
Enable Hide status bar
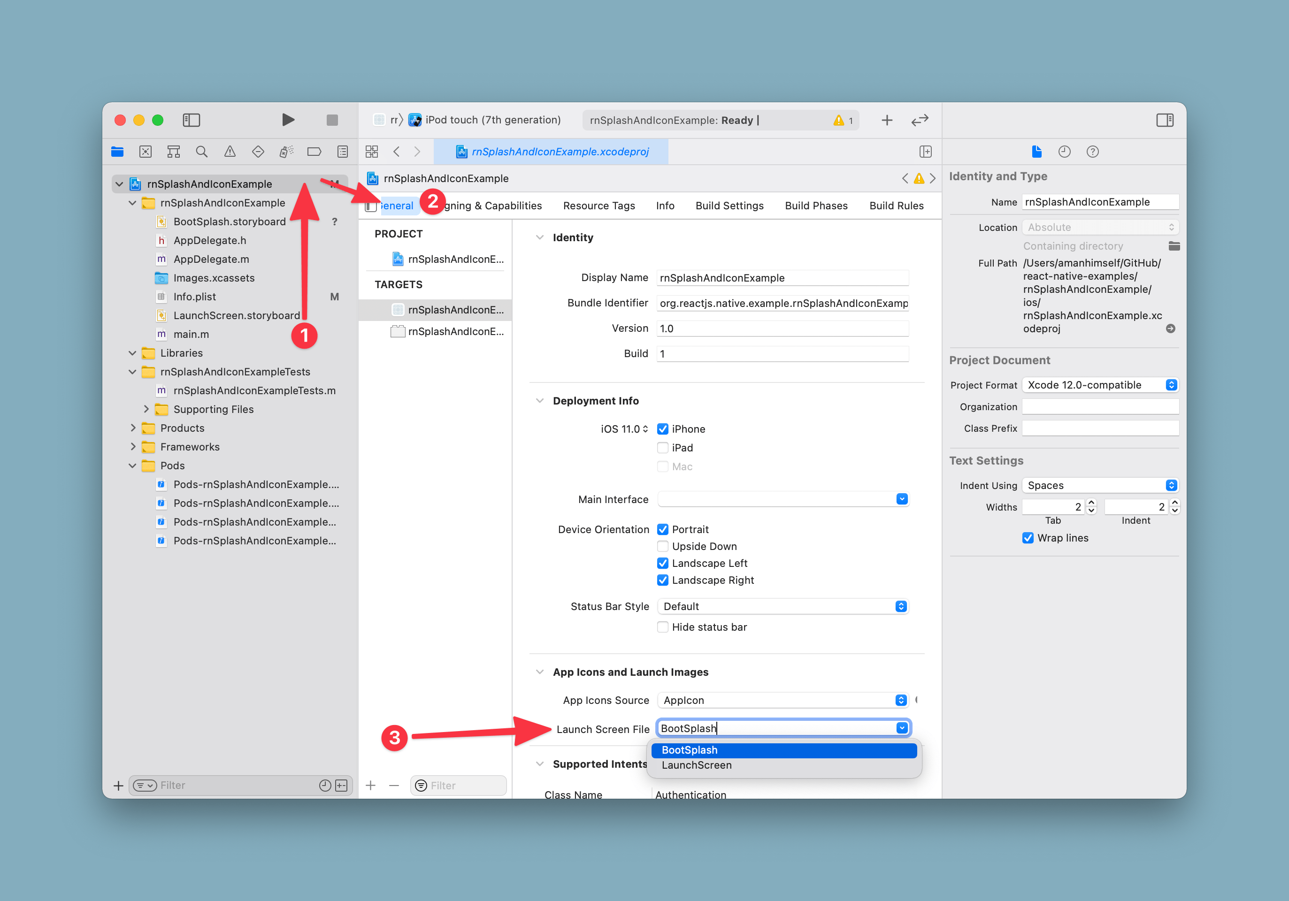[x=662, y=627]
